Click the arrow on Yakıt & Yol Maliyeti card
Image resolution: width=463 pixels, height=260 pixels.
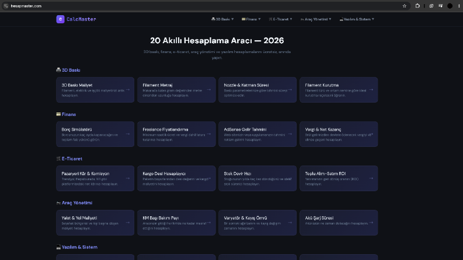127,222
